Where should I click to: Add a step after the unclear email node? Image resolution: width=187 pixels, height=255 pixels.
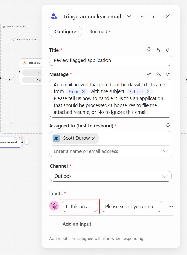pyautogui.click(x=27, y=142)
